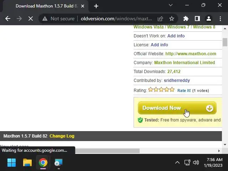
Task: Click the scroll down arrow
Action: (x=225, y=145)
